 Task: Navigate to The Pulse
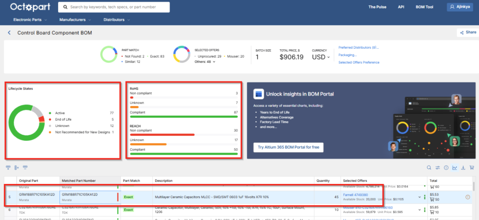tap(377, 7)
